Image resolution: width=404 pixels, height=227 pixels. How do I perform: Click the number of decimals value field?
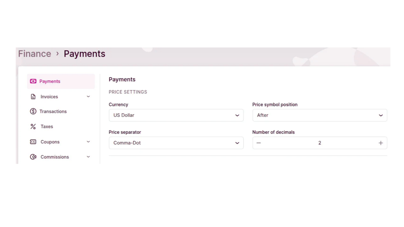tap(319, 143)
